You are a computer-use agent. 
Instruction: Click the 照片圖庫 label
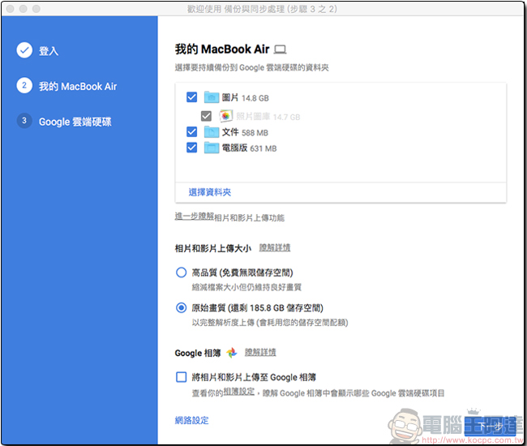tap(253, 116)
